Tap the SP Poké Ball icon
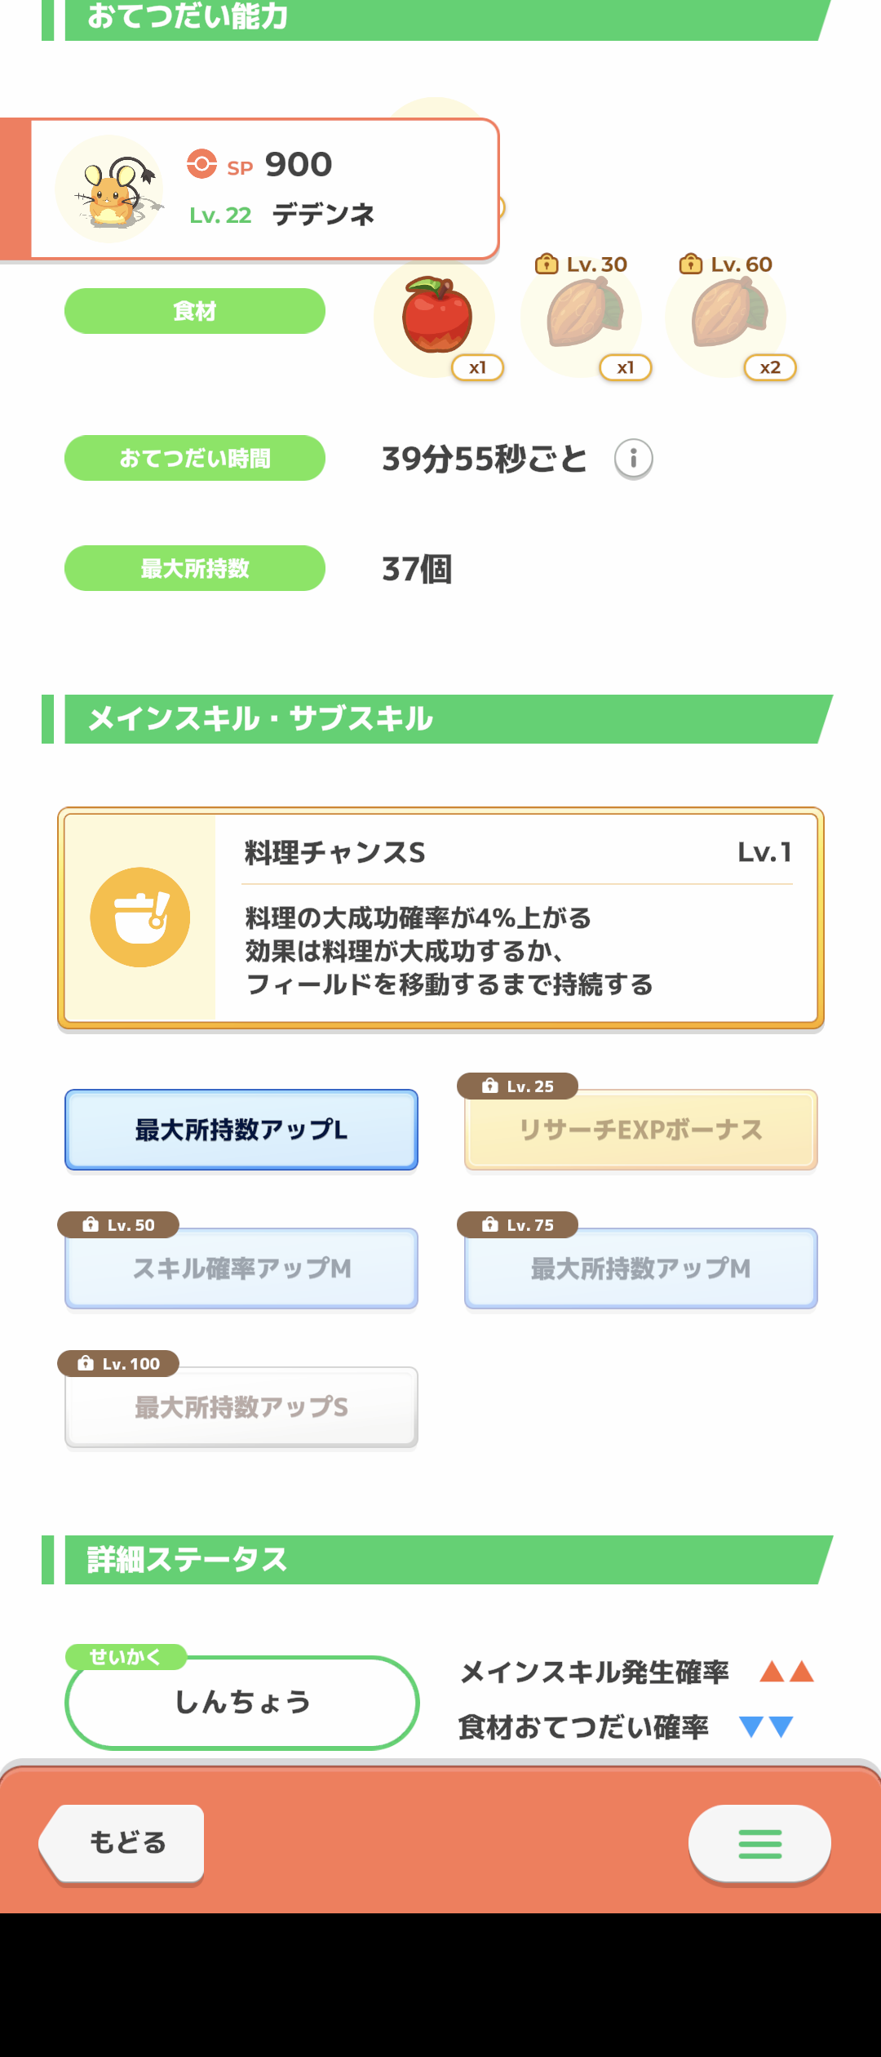This screenshot has height=2057, width=881. (x=201, y=164)
